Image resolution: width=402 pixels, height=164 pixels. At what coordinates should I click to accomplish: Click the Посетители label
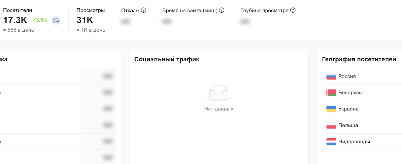click(18, 10)
